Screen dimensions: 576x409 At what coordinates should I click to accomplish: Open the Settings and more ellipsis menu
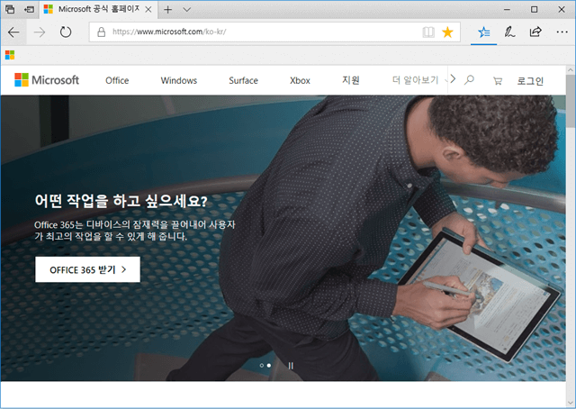pyautogui.click(x=562, y=32)
